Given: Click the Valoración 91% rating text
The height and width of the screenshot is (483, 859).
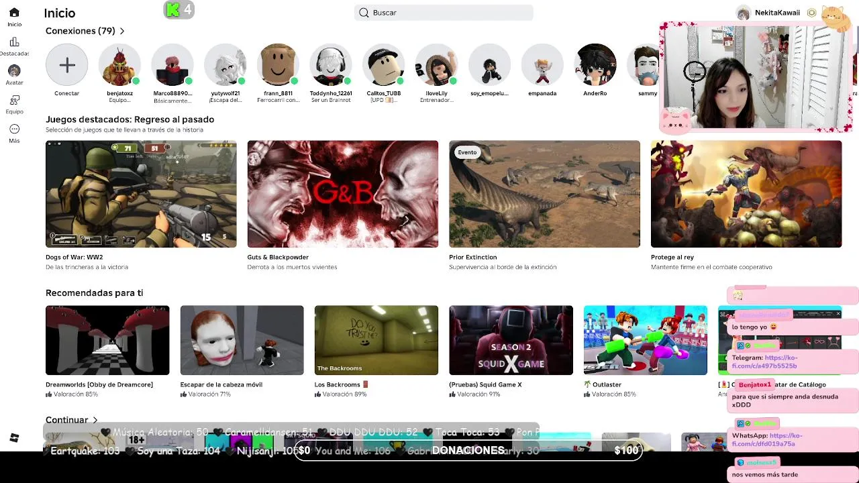Looking at the screenshot, I should (x=478, y=394).
